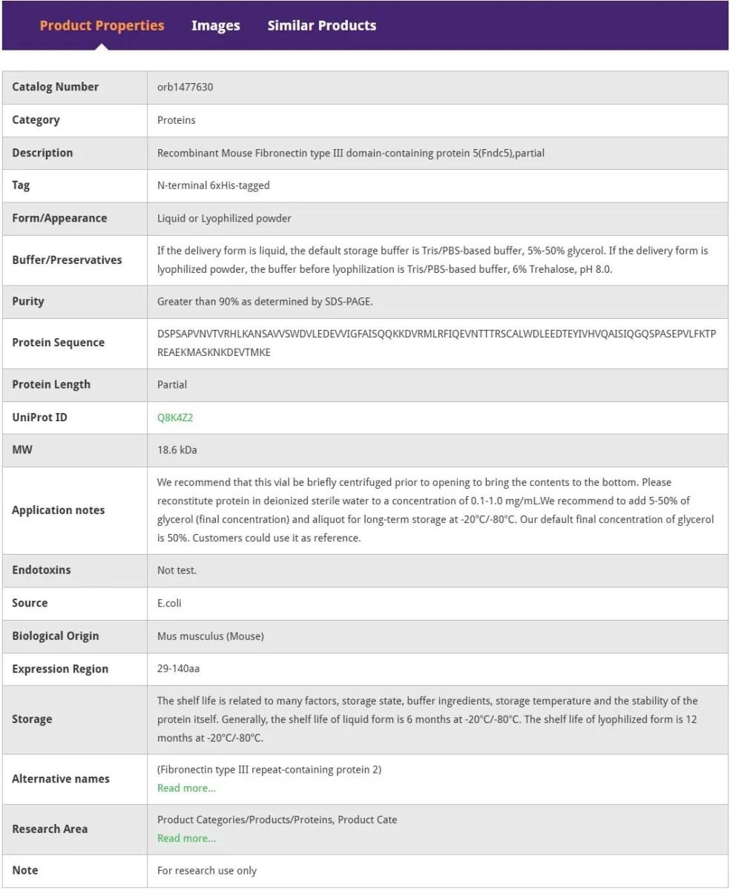730x890 pixels.
Task: Click the Mus musculus (Mouse) text
Action: point(211,636)
